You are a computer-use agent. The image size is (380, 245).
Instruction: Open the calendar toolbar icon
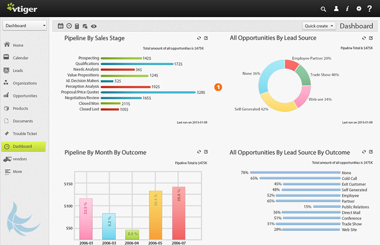pos(61,26)
